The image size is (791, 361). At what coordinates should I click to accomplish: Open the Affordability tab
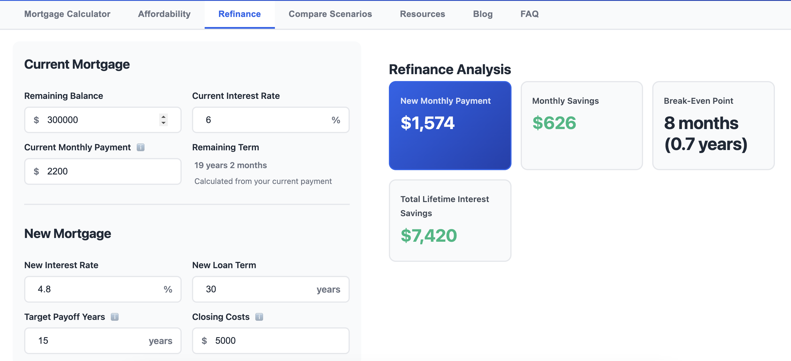coord(164,14)
